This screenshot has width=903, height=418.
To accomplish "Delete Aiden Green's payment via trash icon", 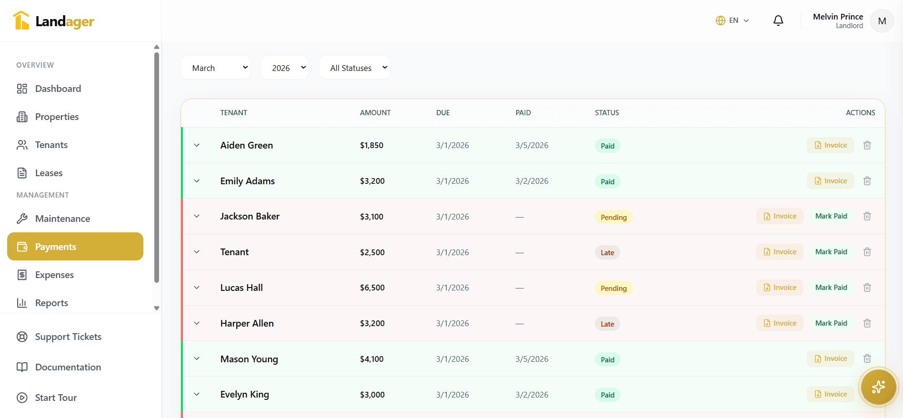I will pyautogui.click(x=867, y=145).
